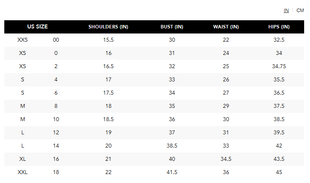310x183 pixels.
Task: Select the HIPS (IN) column header
Action: point(279,27)
